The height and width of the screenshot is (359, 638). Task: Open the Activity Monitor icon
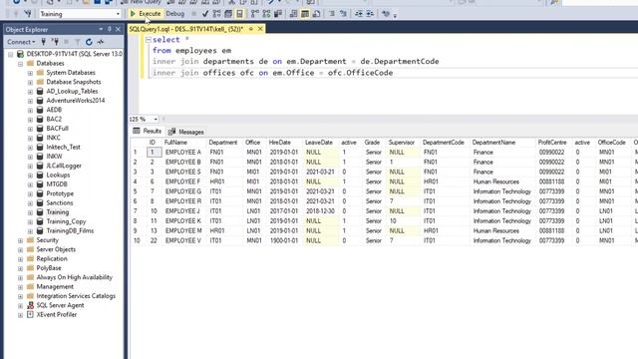click(100, 42)
